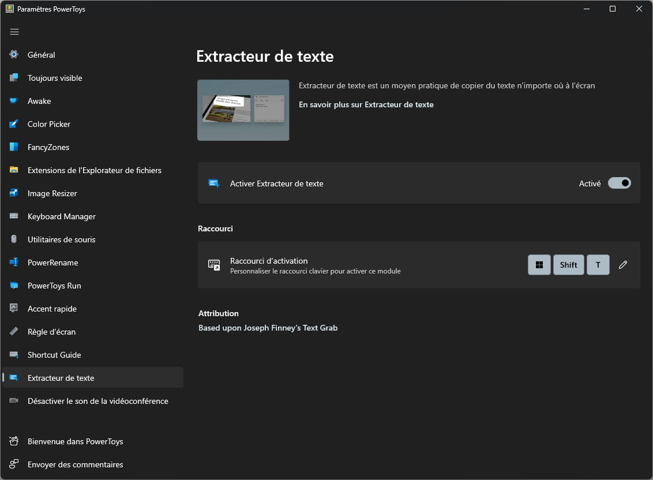
Task: Click the Envoyer des commentaires feedback icon
Action: pos(14,464)
